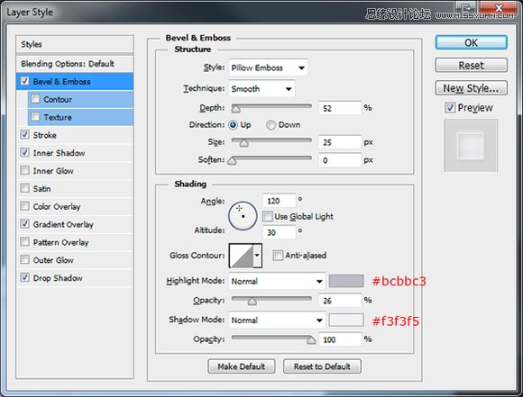Image resolution: width=523 pixels, height=397 pixels.
Task: Click the New Style... button
Action: pyautogui.click(x=471, y=88)
